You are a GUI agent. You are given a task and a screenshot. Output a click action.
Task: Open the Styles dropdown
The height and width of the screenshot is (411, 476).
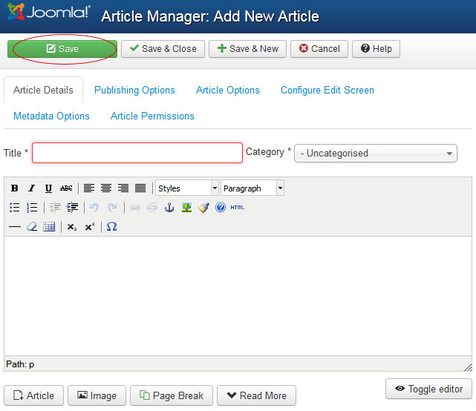(187, 188)
